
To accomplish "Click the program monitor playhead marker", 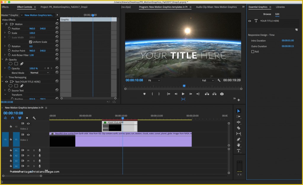I will coord(184,86).
